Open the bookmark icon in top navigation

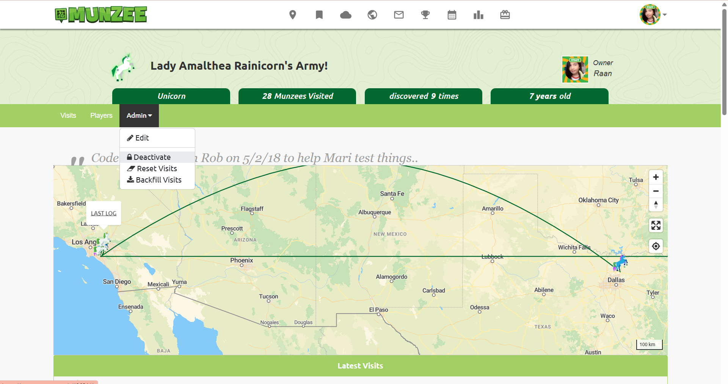[319, 15]
